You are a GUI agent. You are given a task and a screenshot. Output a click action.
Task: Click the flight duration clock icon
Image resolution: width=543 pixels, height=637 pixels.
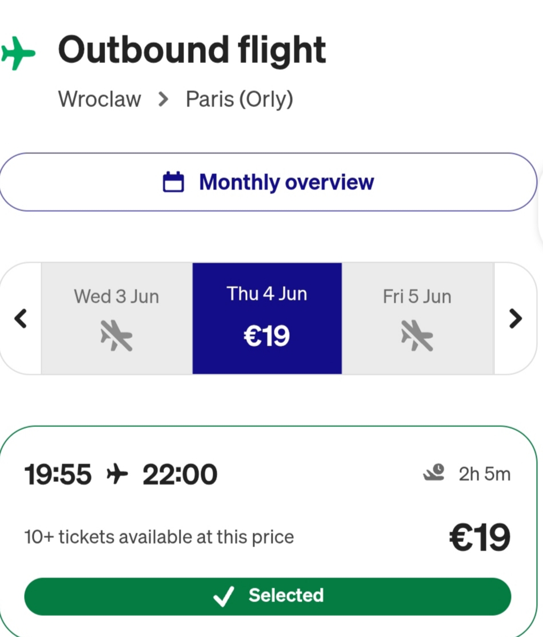(434, 473)
